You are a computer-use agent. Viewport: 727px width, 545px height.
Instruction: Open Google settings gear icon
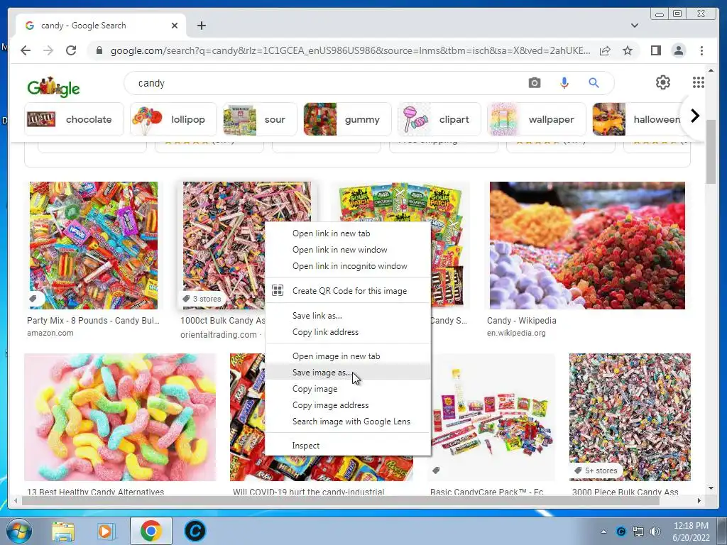(x=663, y=82)
